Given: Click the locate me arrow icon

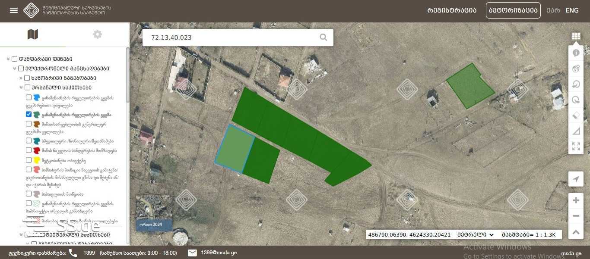Looking at the screenshot, I should pyautogui.click(x=576, y=179).
